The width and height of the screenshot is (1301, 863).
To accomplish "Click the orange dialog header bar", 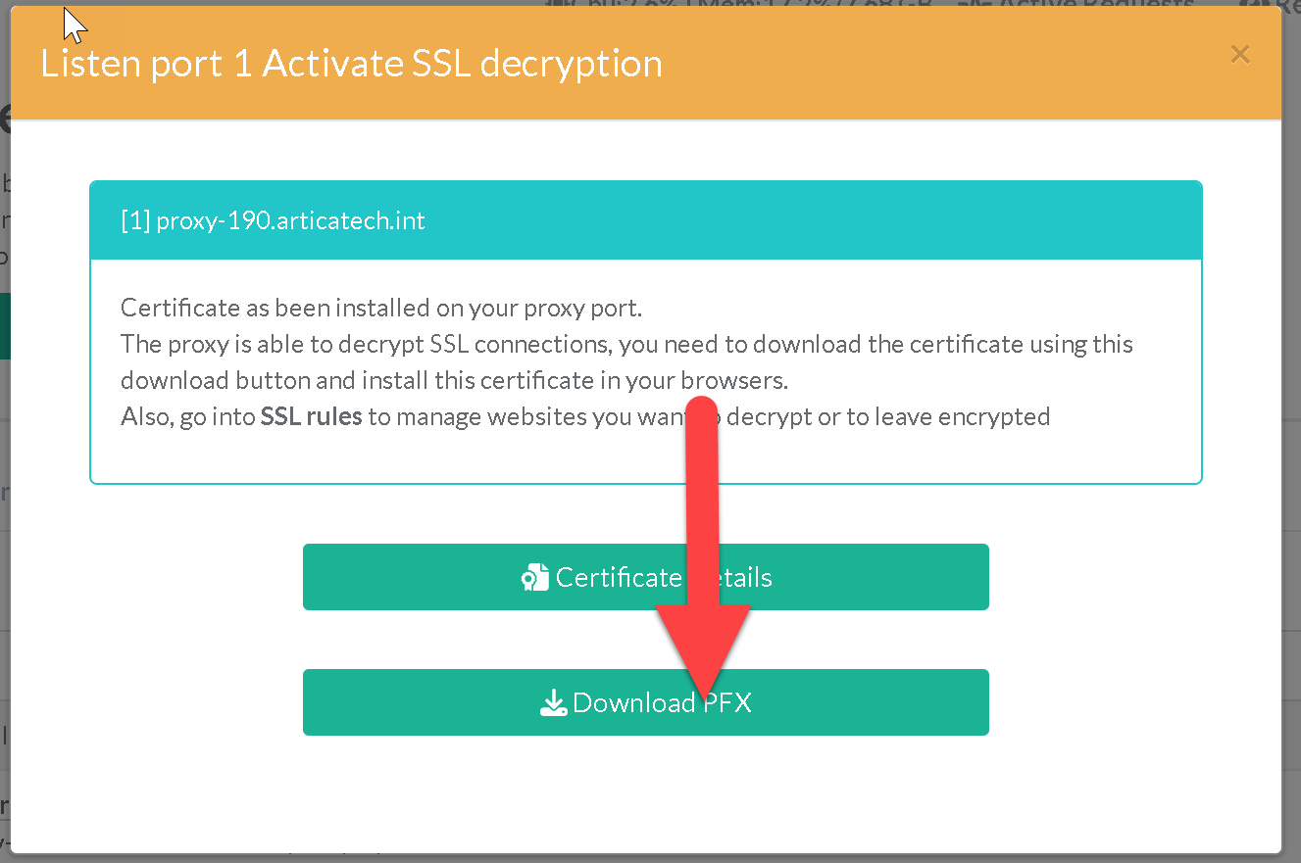I will (882, 64).
